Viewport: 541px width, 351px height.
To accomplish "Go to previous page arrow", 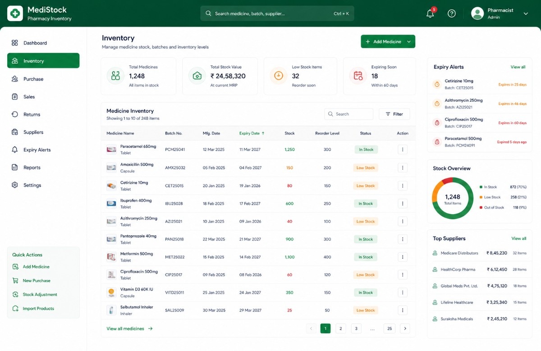I will click(311, 328).
